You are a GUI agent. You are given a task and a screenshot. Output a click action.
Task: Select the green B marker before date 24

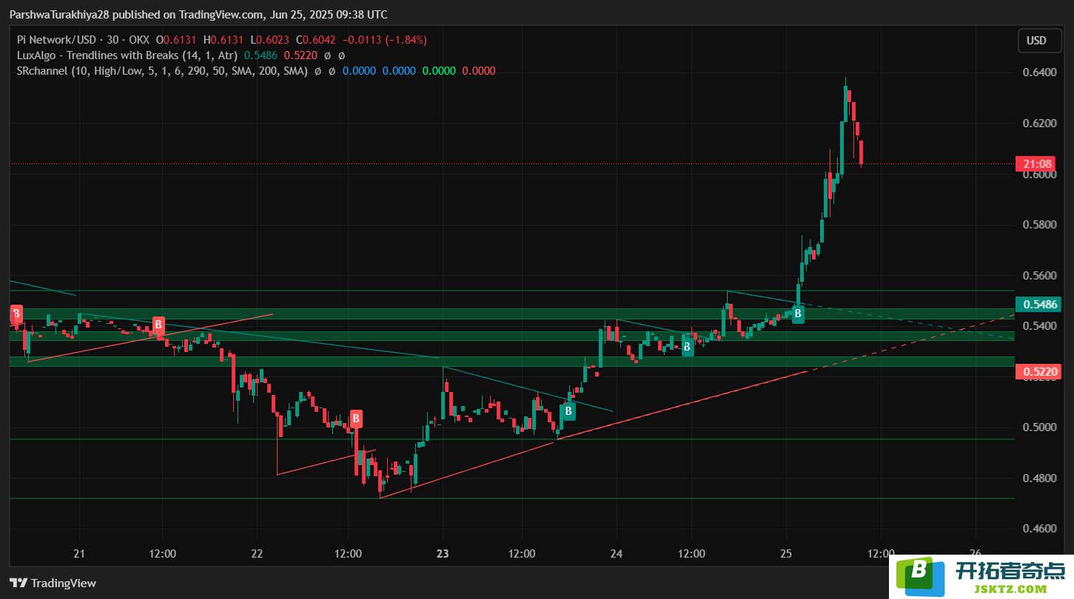568,411
